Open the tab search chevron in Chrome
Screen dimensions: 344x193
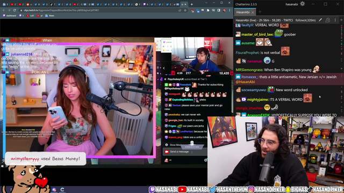click(x=206, y=3)
